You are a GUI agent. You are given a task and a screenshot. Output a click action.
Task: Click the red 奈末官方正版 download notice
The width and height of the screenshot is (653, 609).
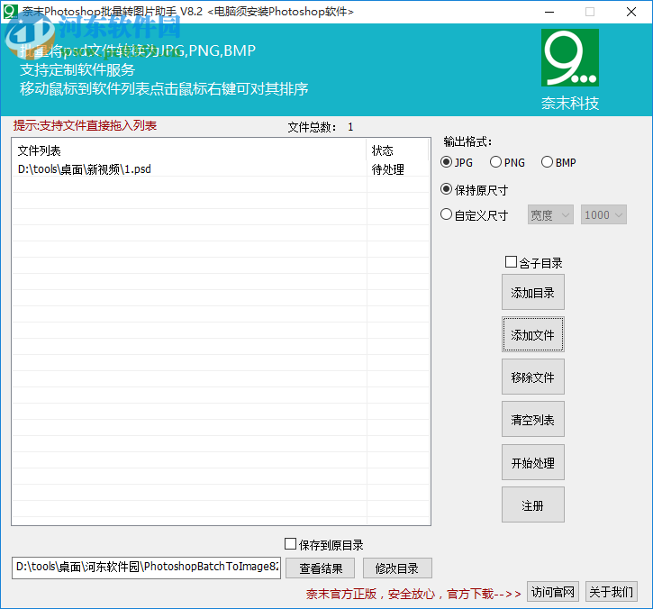pos(413,594)
